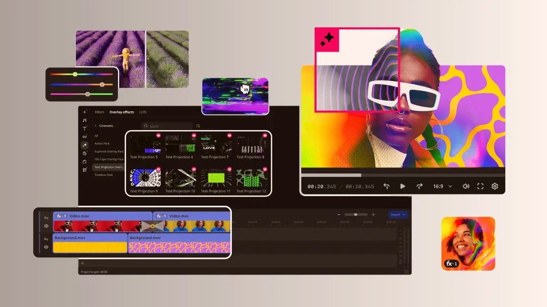This screenshot has height=307, width=547.
Task: Play the video preview
Action: (x=402, y=187)
